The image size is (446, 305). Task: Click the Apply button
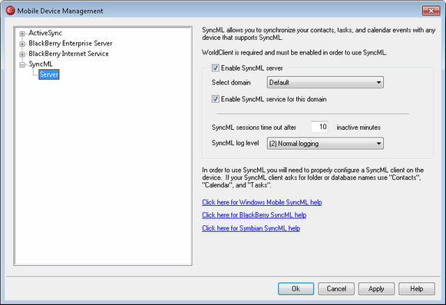pos(376,289)
